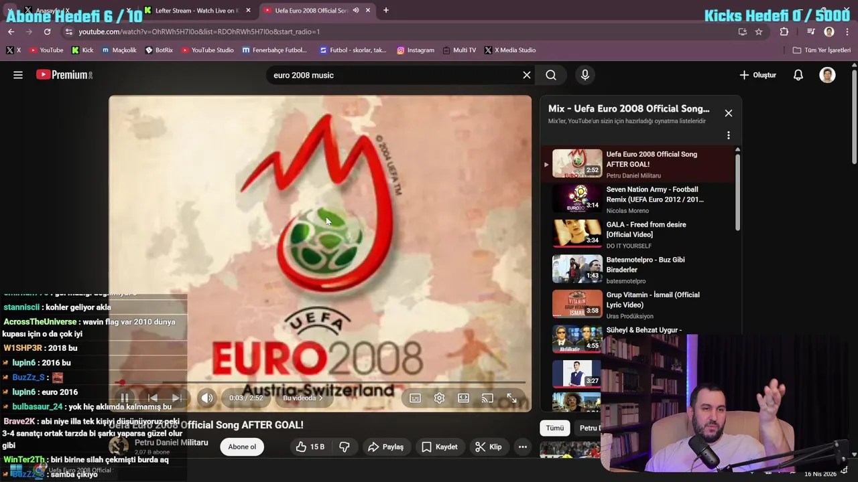Click the Oluştur create button
The width and height of the screenshot is (858, 482).
[758, 75]
